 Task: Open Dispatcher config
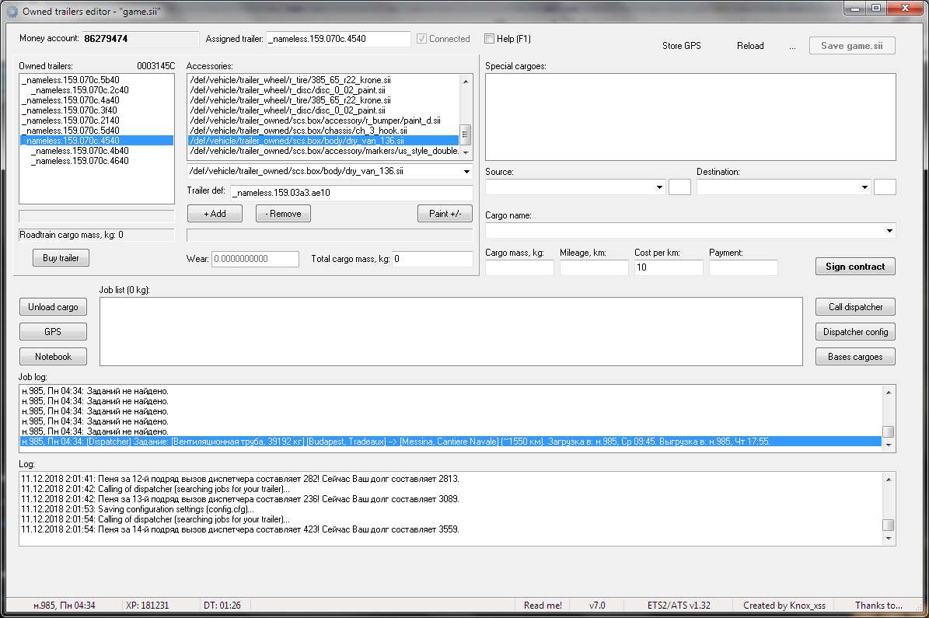855,332
